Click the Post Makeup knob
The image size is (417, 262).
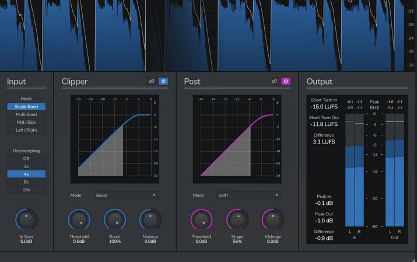click(x=274, y=219)
